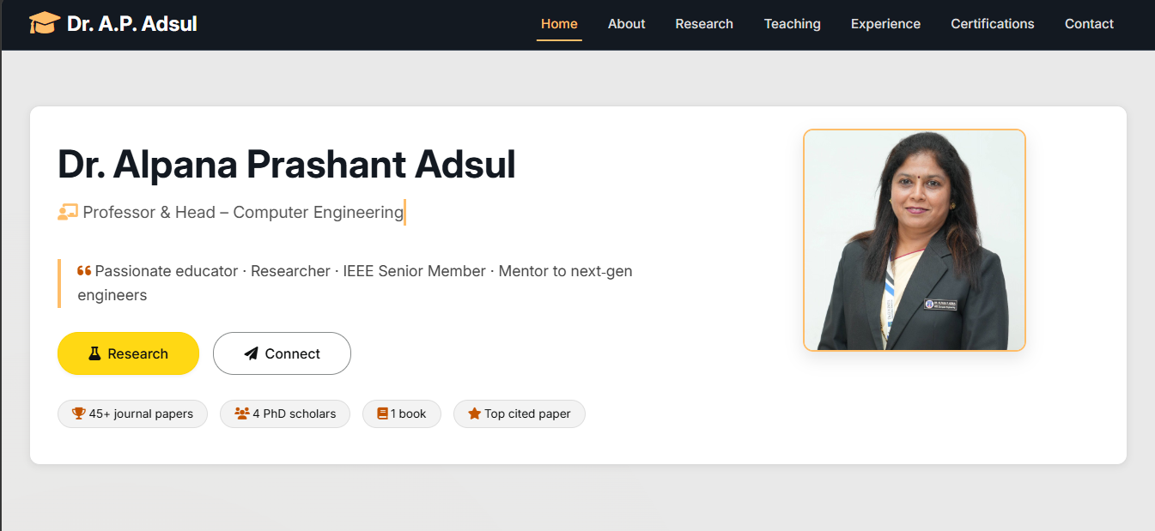Click the people icon beside PhD scholars

click(x=242, y=413)
